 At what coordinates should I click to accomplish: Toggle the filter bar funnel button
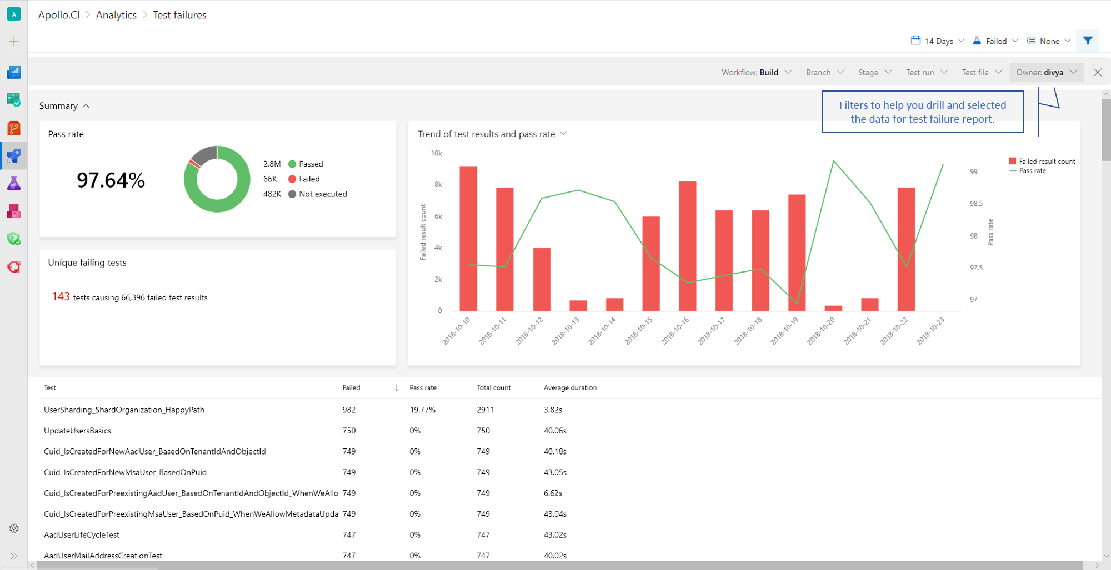click(x=1088, y=41)
